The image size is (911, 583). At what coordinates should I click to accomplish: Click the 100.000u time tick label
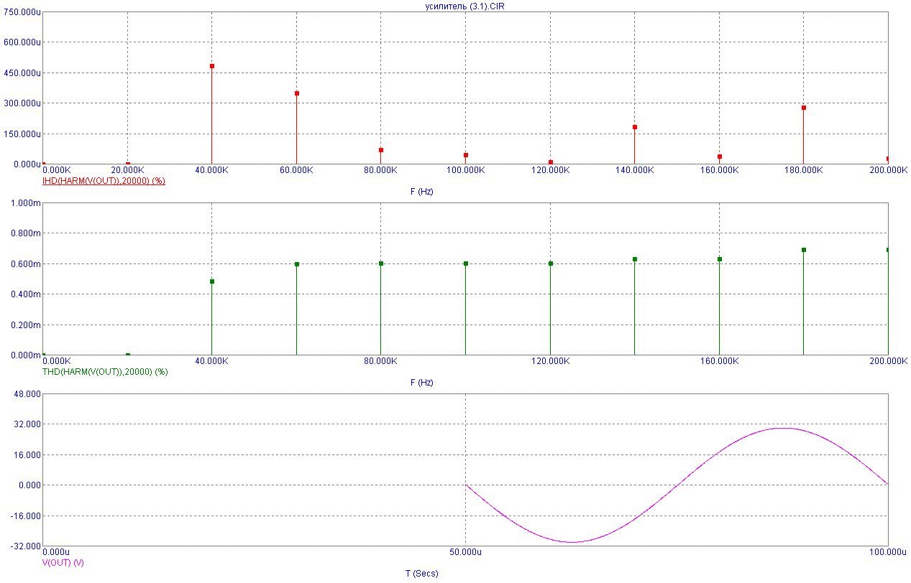pyautogui.click(x=888, y=552)
